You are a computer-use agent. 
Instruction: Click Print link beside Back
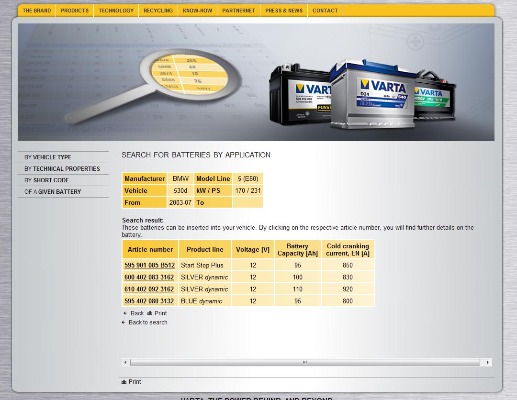160,313
